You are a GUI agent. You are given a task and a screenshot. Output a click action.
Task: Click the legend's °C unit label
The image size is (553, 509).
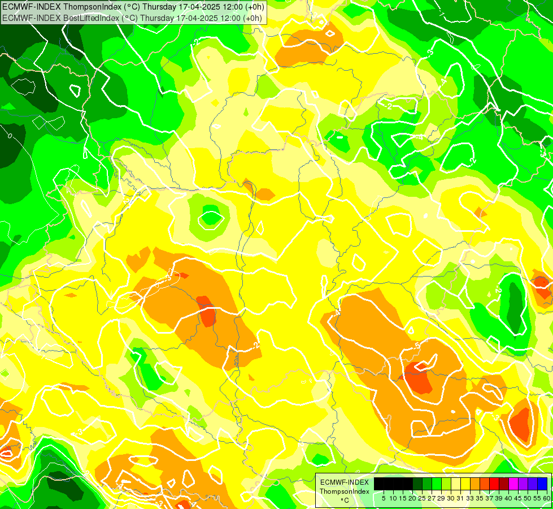click(x=345, y=501)
